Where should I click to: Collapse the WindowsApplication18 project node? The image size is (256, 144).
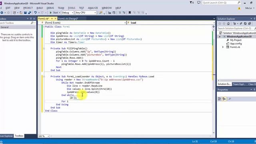220,36
